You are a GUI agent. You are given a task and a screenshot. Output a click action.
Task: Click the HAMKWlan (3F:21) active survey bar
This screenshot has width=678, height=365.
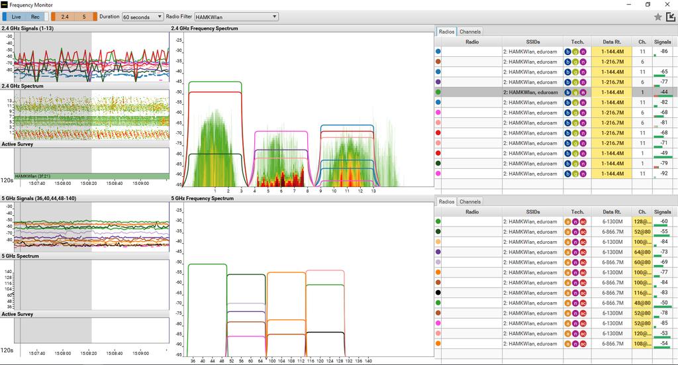click(91, 176)
